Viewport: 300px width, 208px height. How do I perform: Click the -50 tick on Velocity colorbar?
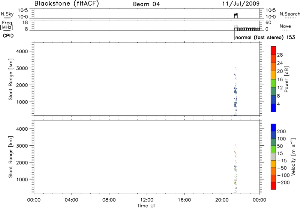coord(282,168)
